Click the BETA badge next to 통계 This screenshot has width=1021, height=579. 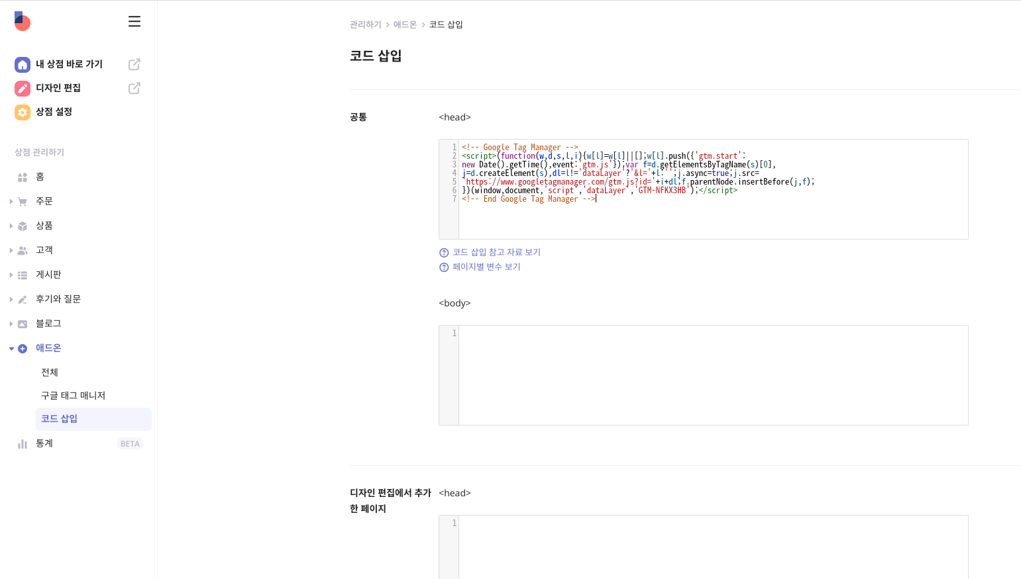(130, 444)
